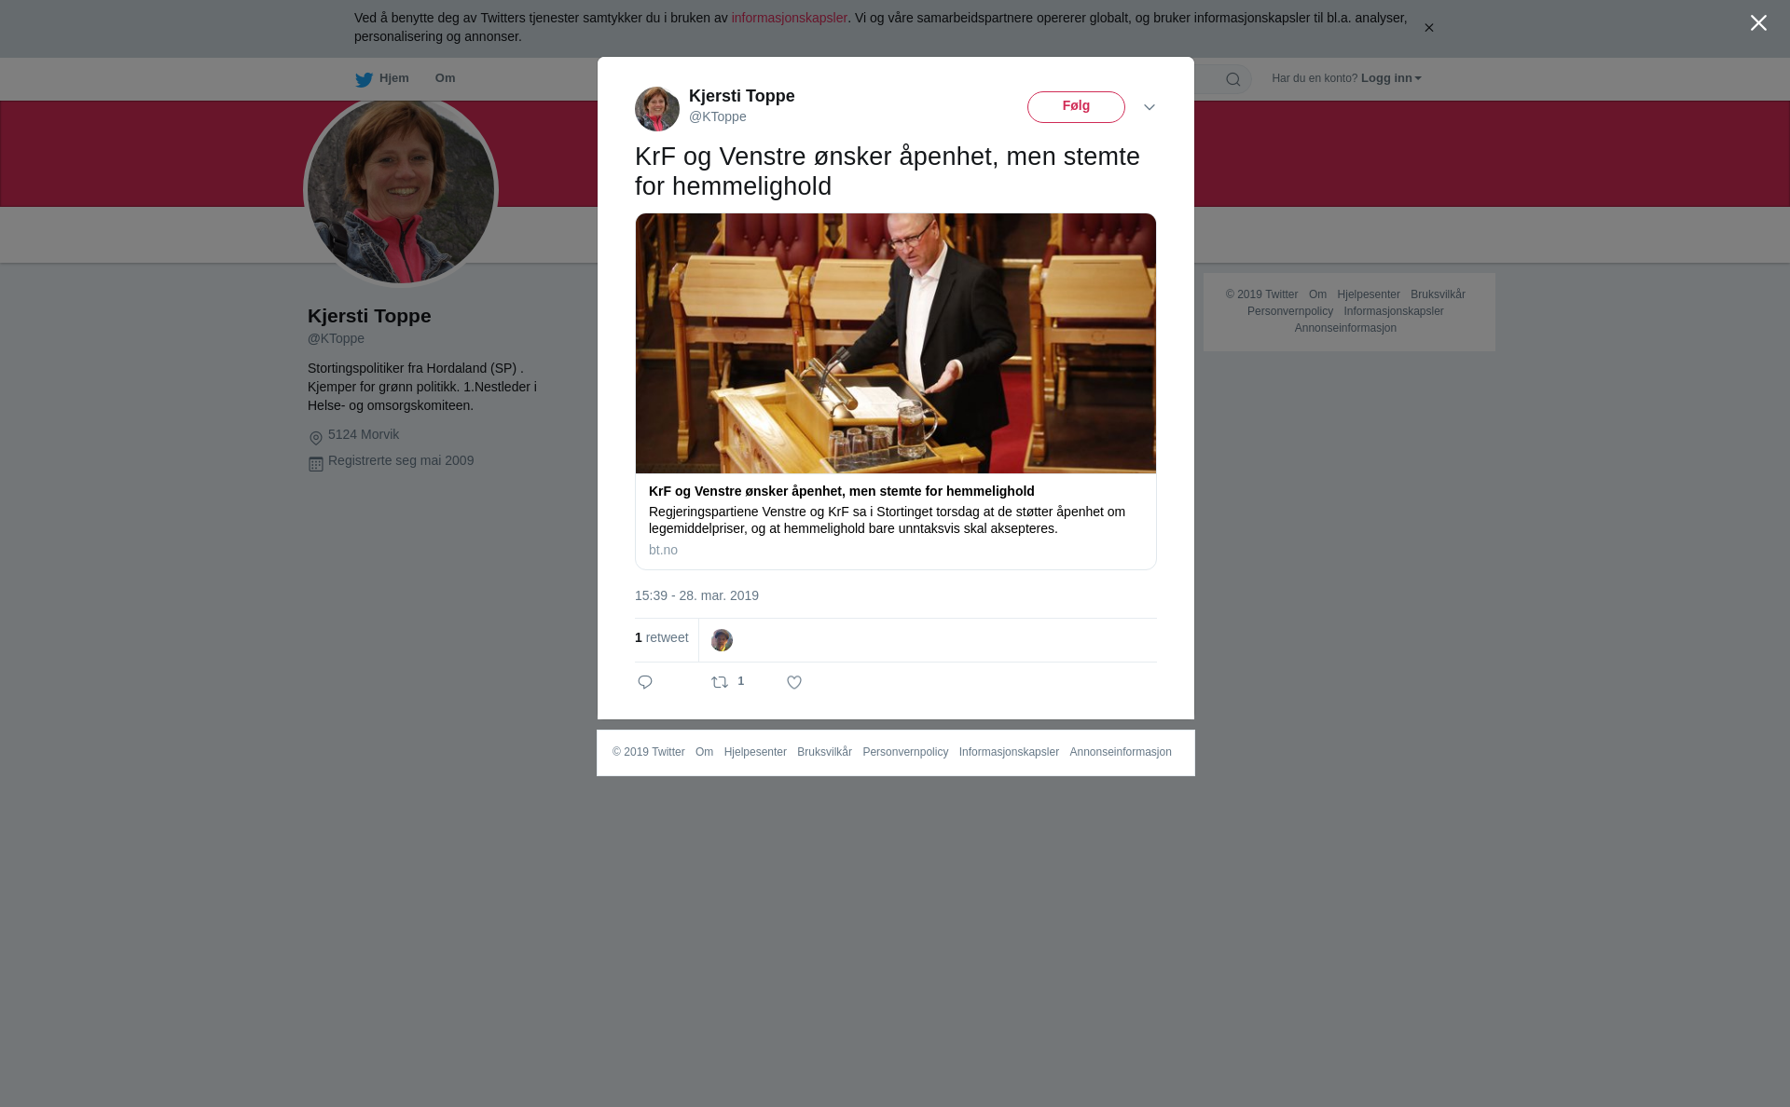Open the tweet timestamp 15:39 - 28. mar. 2019
Viewport: 1790px width, 1107px height.
click(x=696, y=595)
